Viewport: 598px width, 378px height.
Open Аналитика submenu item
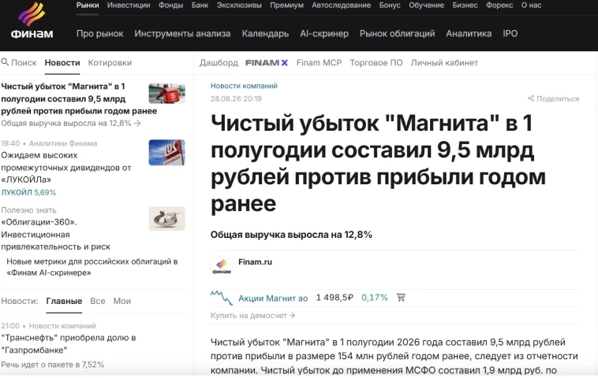click(x=469, y=34)
